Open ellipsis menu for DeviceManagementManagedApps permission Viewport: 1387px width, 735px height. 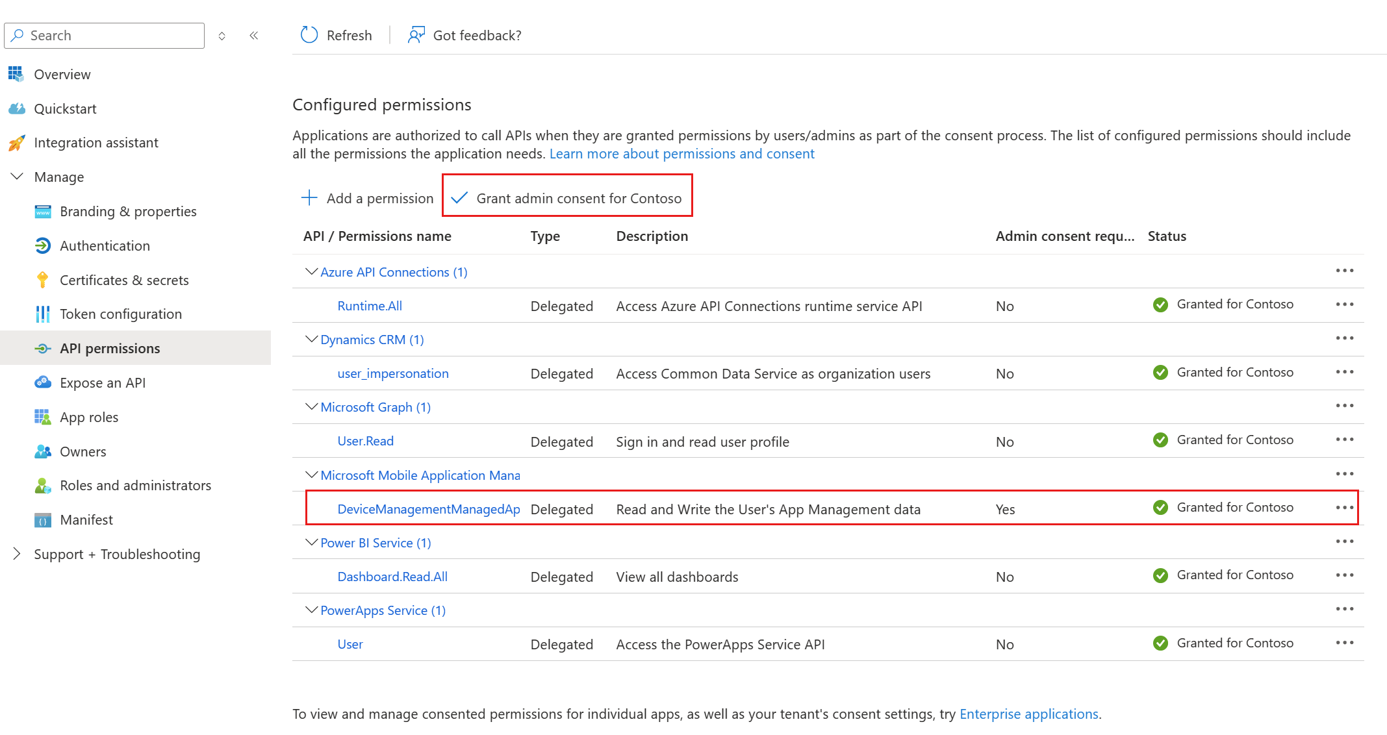(1344, 508)
